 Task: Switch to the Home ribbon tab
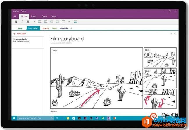pos(24,16)
